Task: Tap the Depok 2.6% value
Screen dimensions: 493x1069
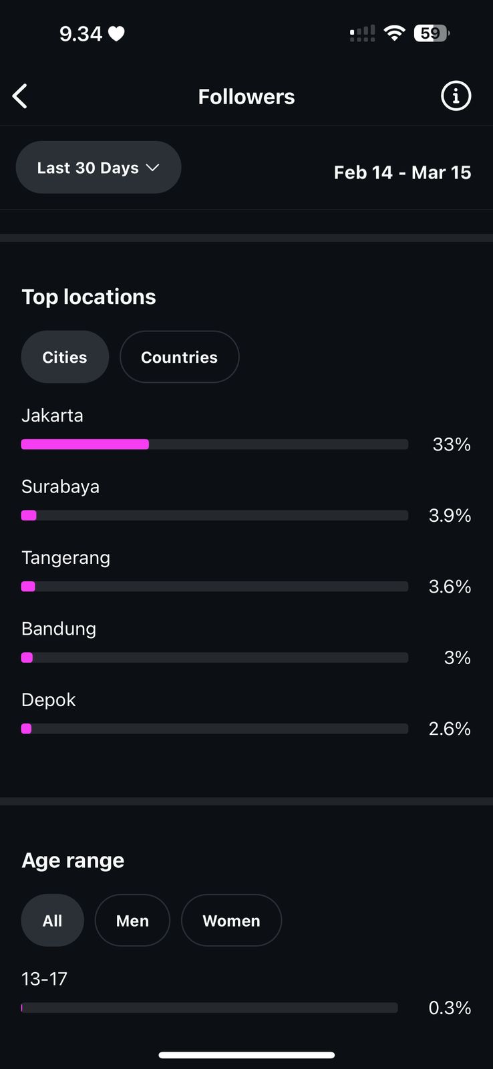Action: 450,729
